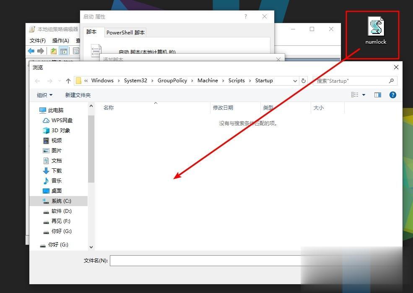Open help with the question icon
413x293 pixels.
[393, 95]
